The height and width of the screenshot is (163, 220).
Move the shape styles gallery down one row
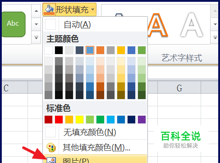pos(36,24)
